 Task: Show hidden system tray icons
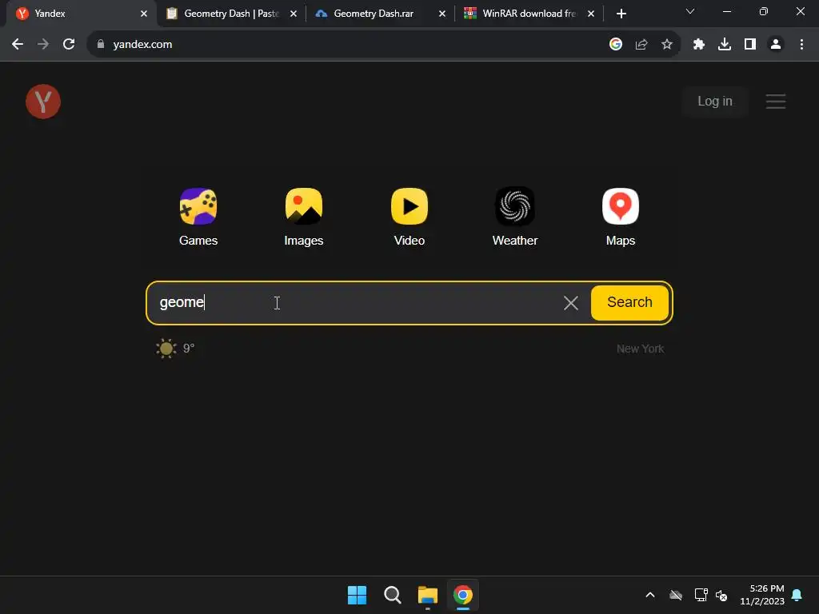[649, 595]
